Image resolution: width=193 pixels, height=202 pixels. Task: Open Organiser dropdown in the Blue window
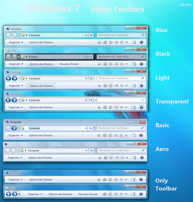point(16,42)
